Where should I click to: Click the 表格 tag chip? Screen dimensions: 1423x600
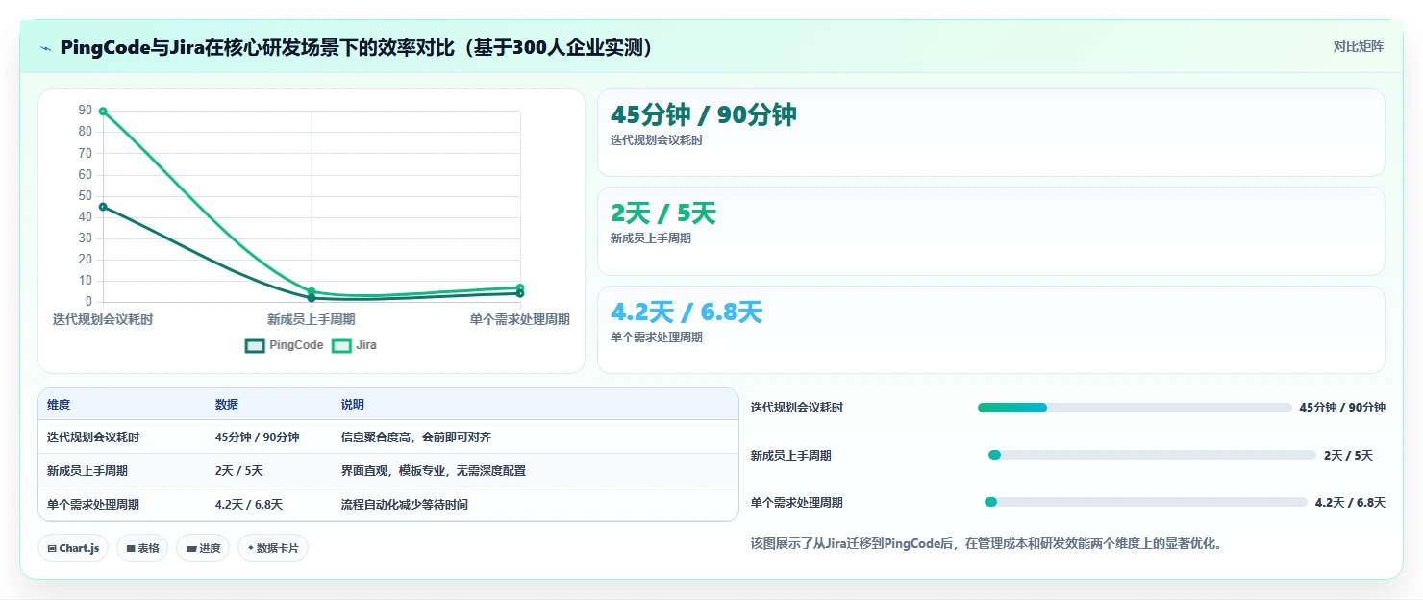click(x=142, y=548)
